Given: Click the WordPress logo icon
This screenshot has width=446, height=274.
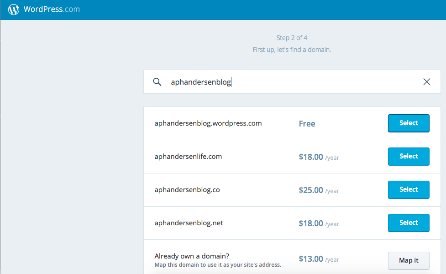Looking at the screenshot, I should pyautogui.click(x=14, y=10).
